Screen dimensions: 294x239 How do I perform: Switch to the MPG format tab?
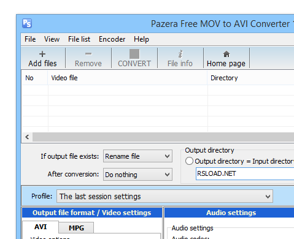[x=76, y=228]
